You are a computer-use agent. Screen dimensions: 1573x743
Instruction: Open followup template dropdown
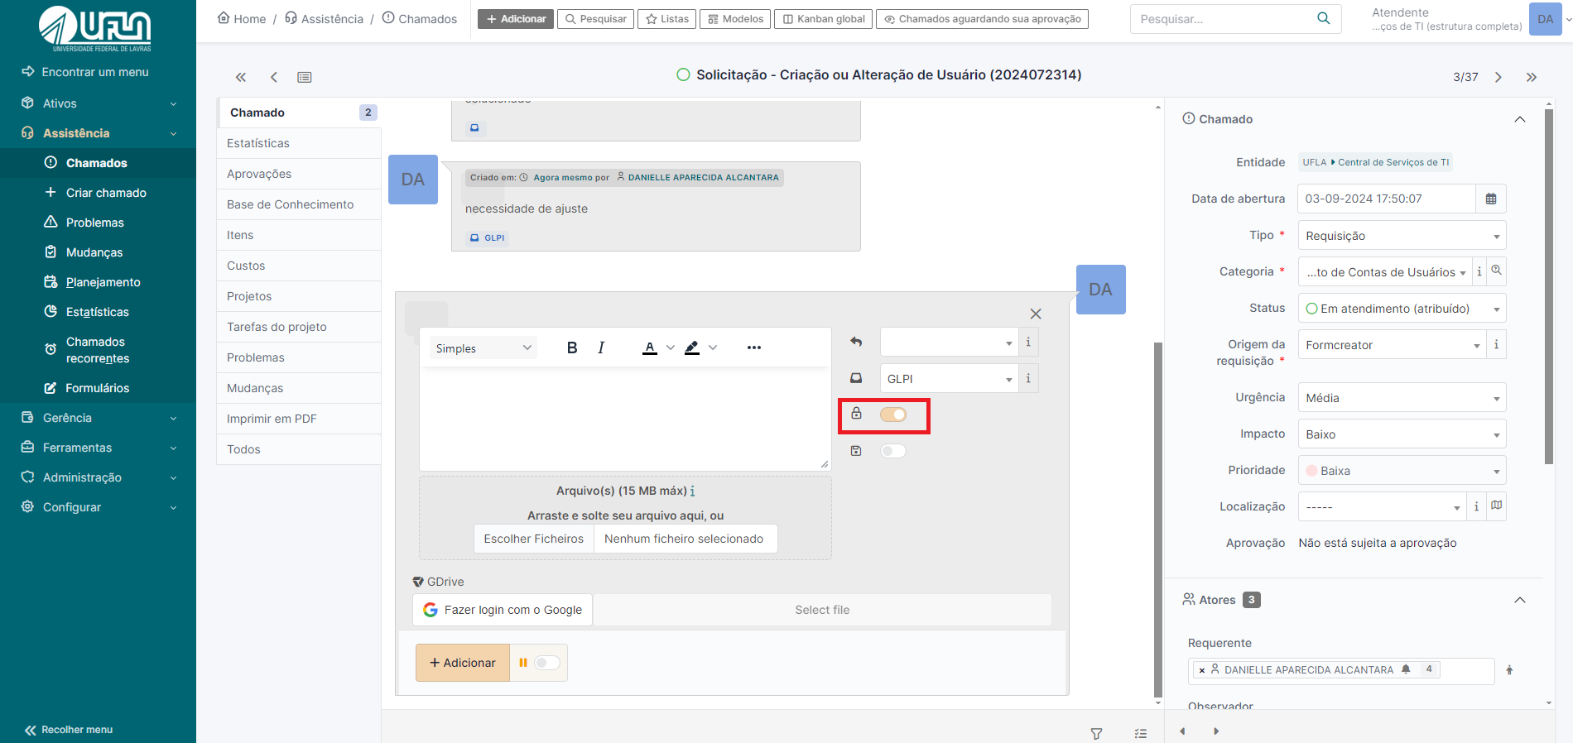click(x=949, y=342)
